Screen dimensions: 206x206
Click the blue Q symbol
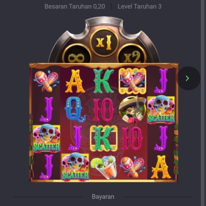coord(75,110)
